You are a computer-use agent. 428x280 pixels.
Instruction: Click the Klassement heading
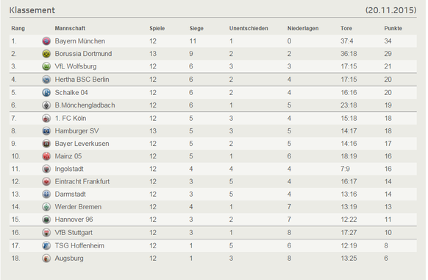pos(32,10)
